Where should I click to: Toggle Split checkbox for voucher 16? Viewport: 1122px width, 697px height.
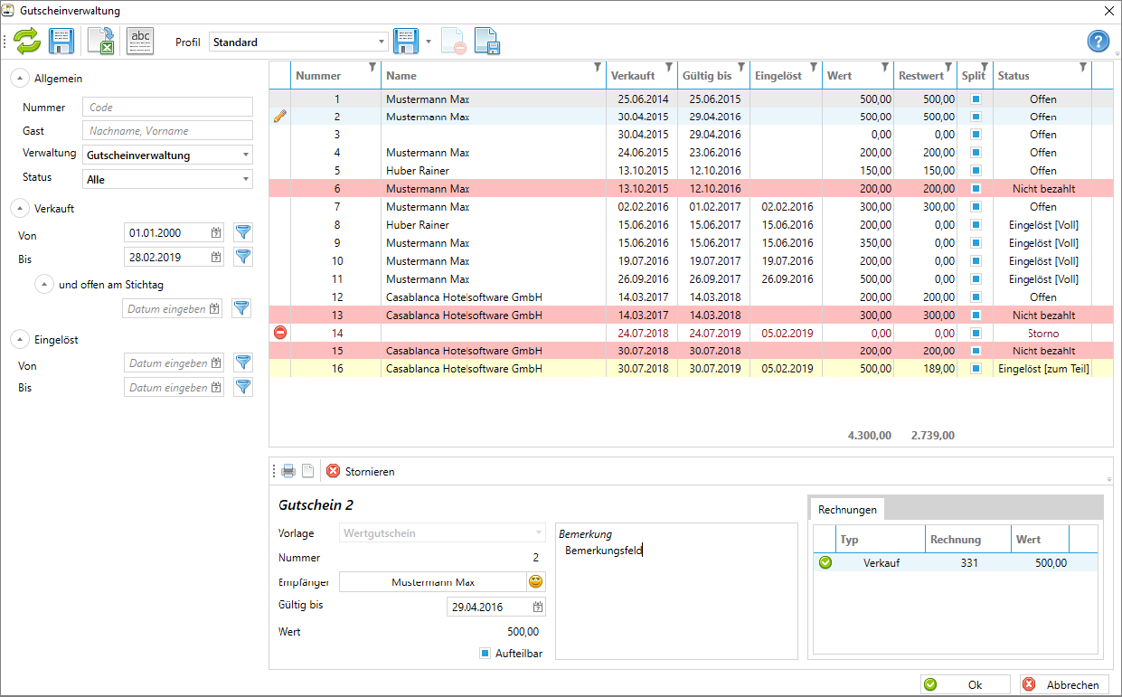[976, 368]
